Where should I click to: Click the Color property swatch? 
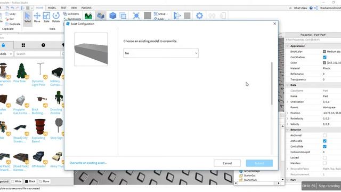[324, 63]
